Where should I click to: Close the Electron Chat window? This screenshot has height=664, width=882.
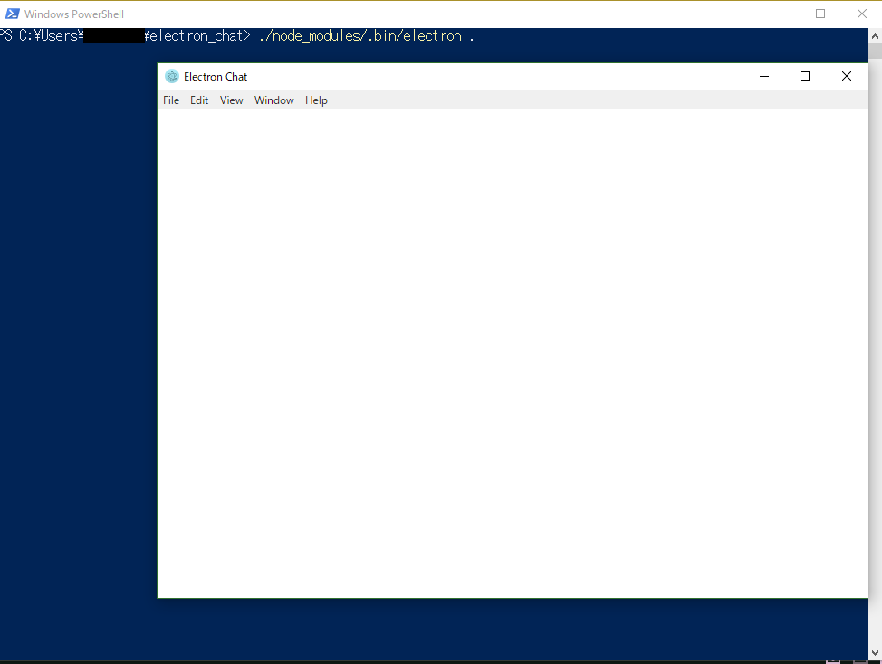tap(847, 77)
